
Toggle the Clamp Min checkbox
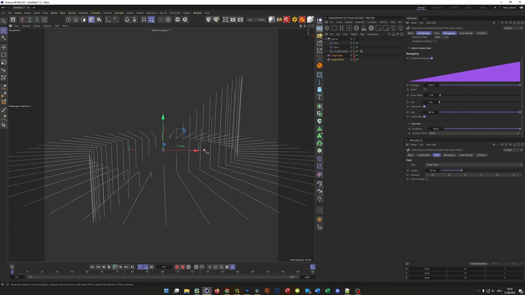424,107
